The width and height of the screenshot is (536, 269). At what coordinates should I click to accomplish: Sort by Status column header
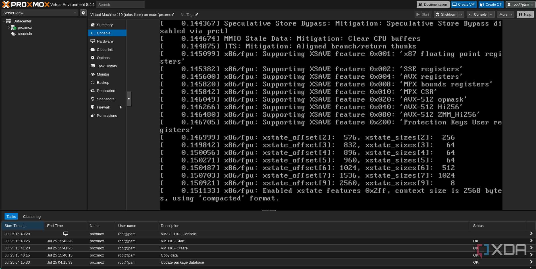click(x=498, y=226)
